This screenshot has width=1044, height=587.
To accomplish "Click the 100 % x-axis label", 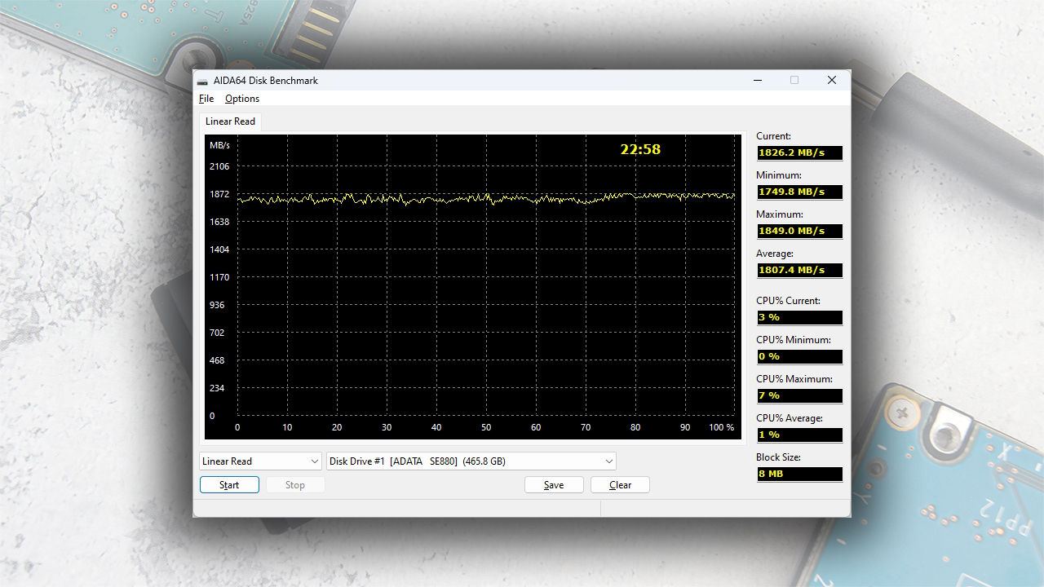I will [722, 427].
